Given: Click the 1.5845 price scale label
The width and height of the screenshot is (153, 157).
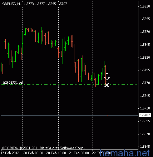Looking at the screenshot, I should pos(145,45).
